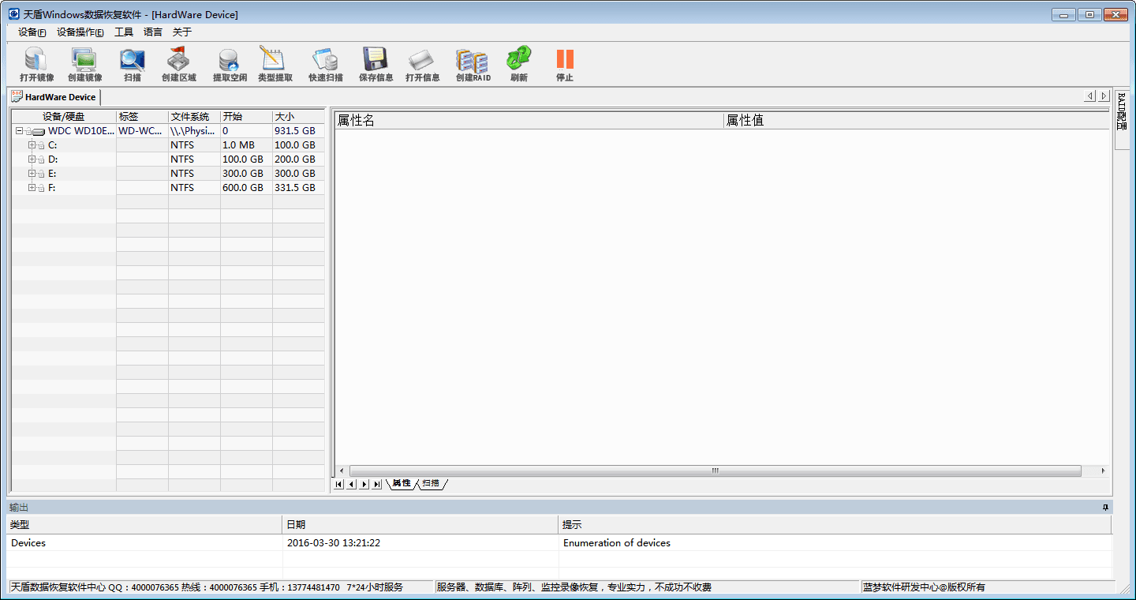The height and width of the screenshot is (600, 1136).
Task: Click the 类型提取 (Type Extraction) icon
Action: tap(275, 64)
